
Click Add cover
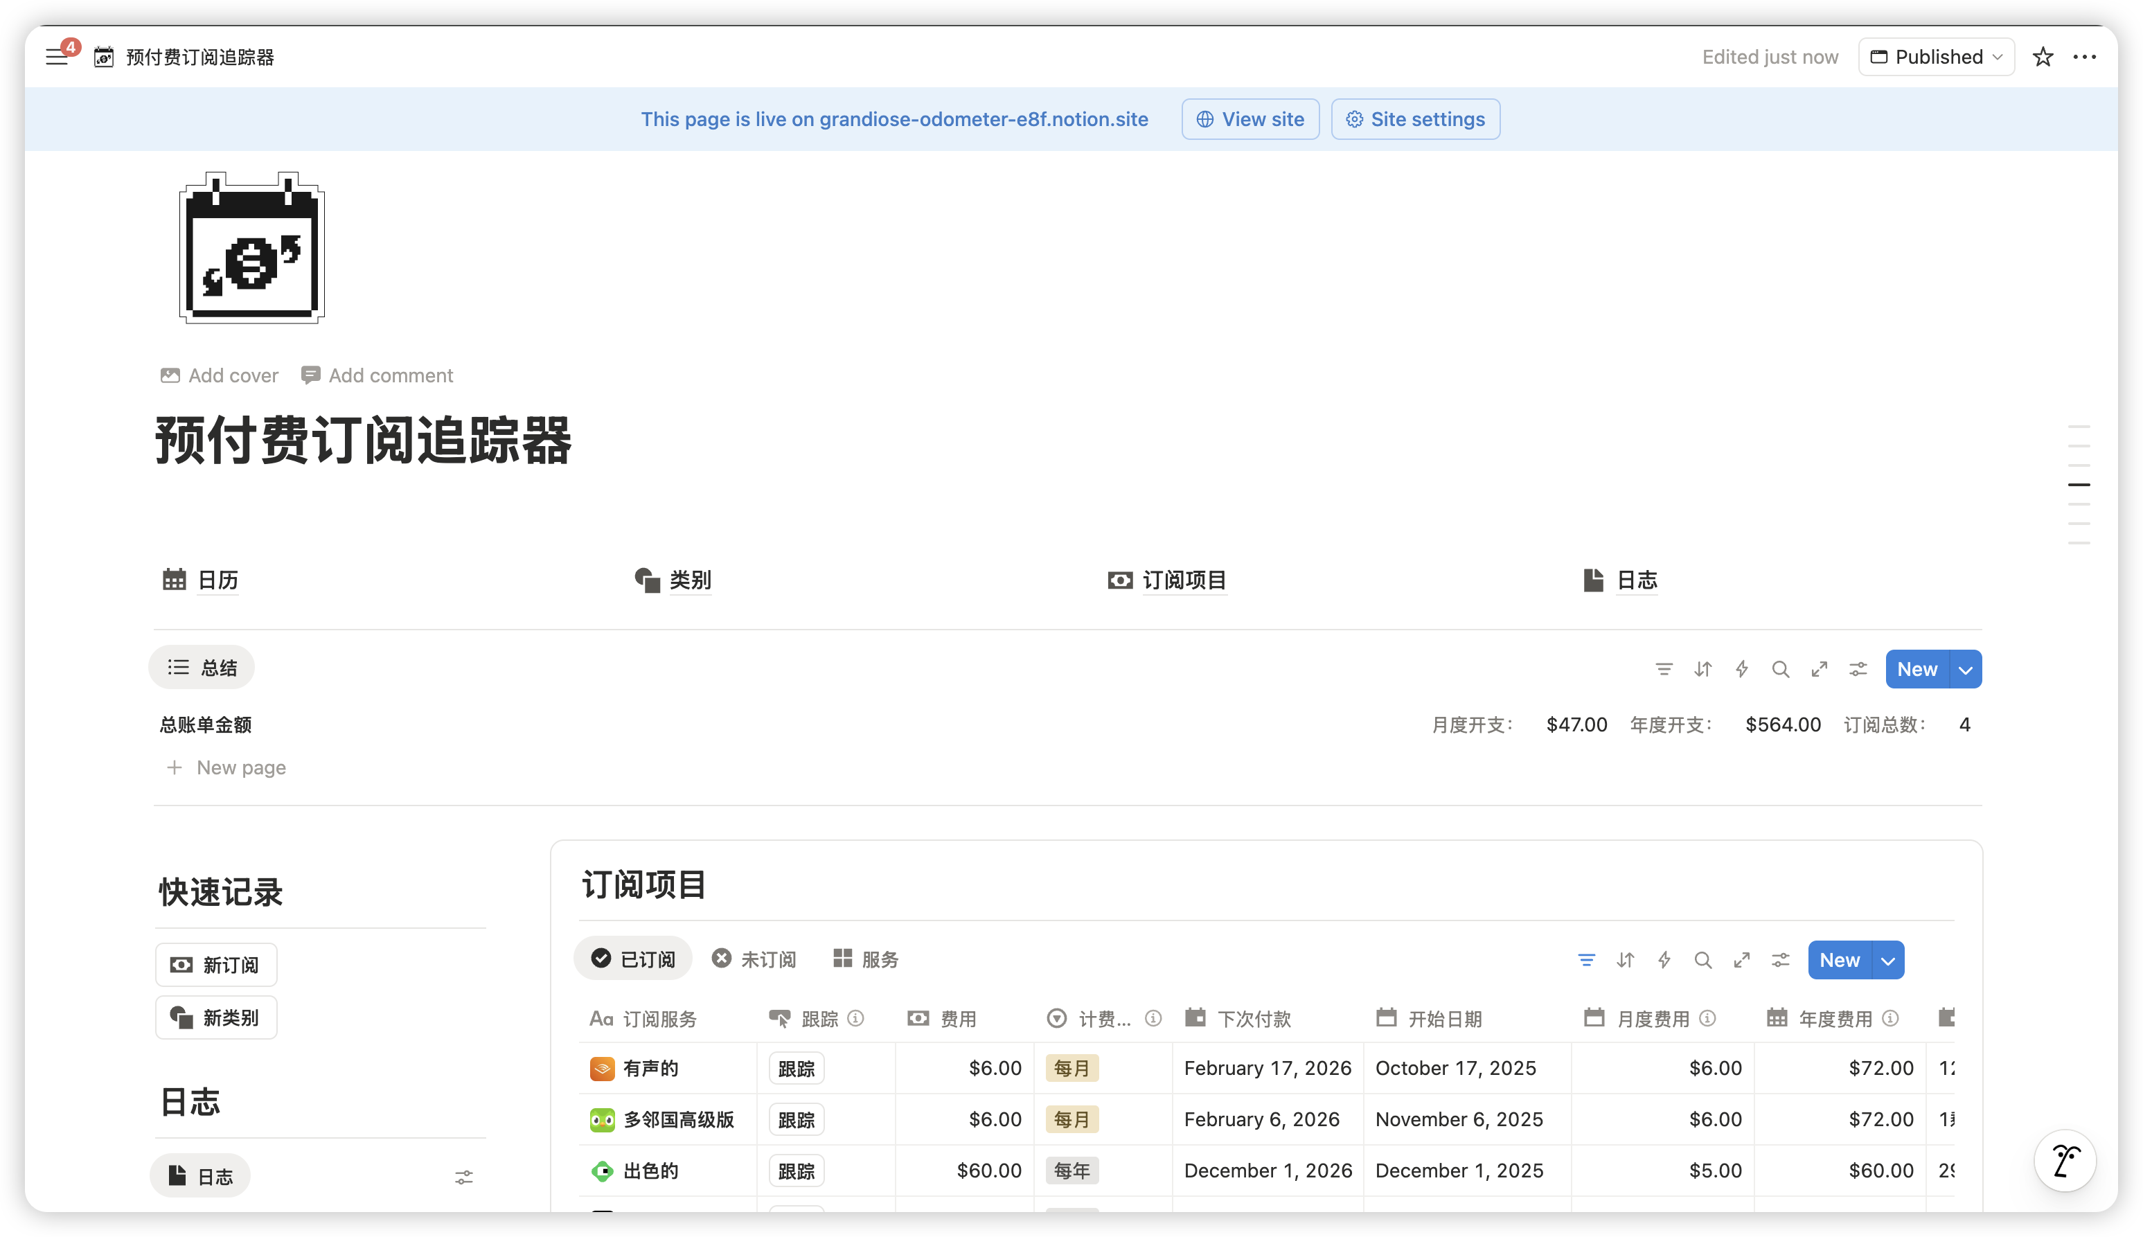point(219,375)
